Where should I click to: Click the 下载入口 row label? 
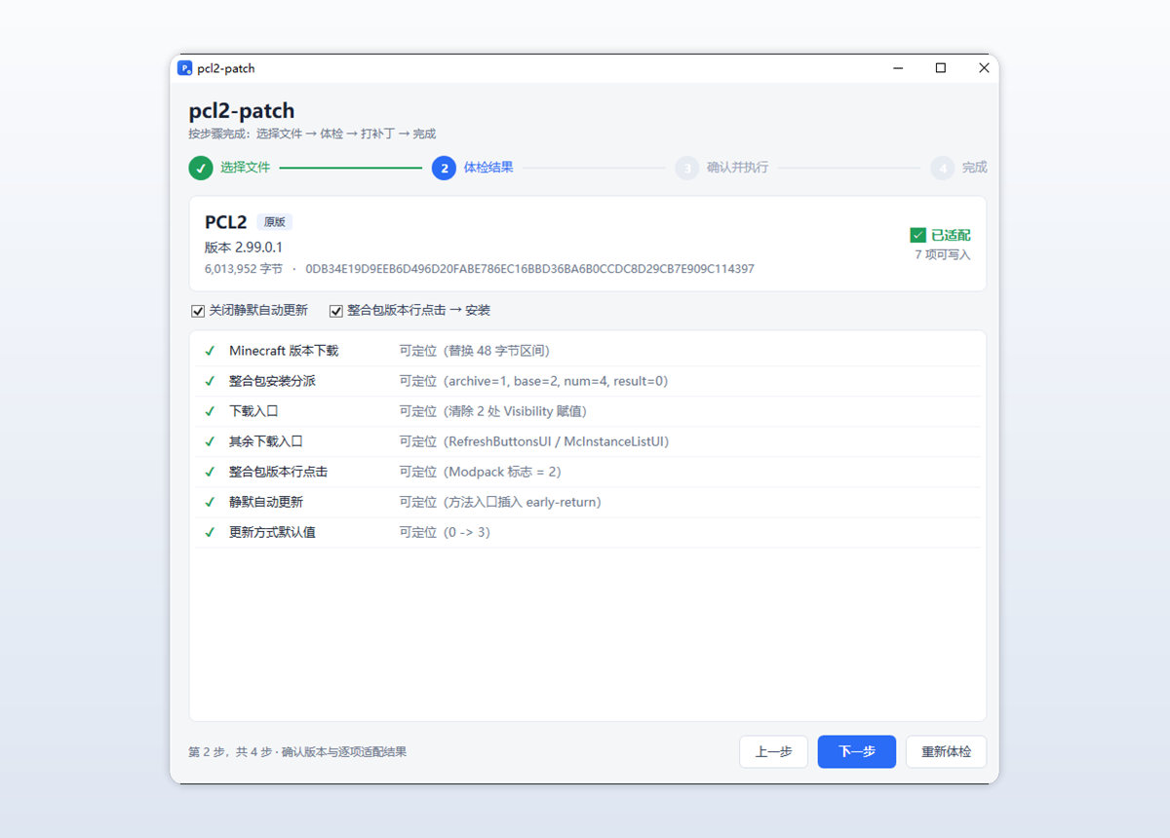click(253, 411)
